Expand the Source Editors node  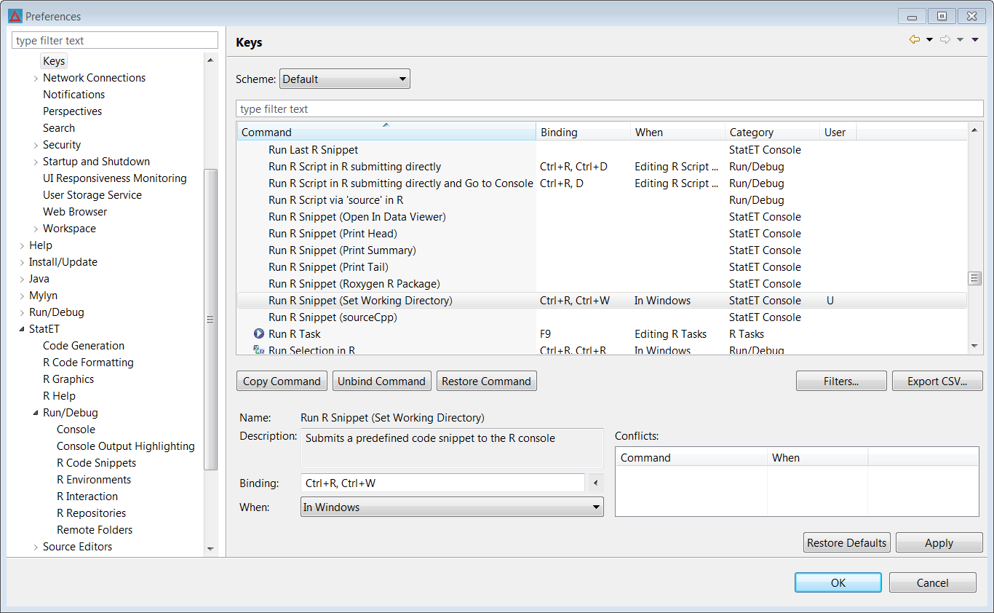36,547
